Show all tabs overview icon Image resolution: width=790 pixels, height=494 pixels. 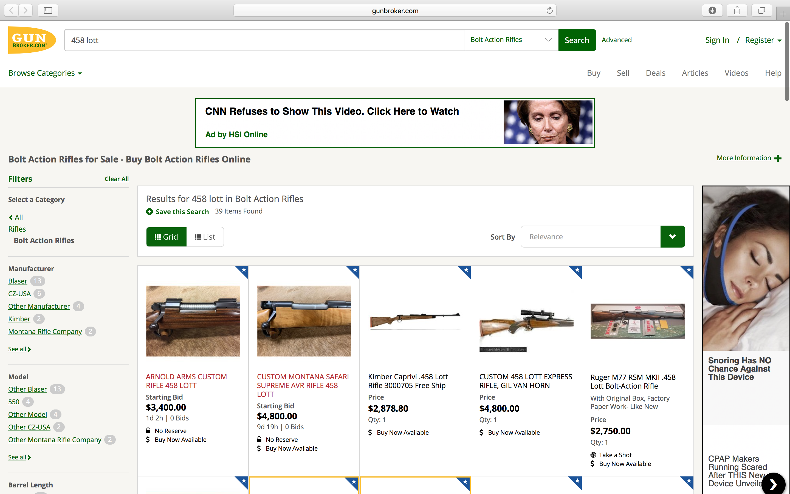pyautogui.click(x=761, y=10)
